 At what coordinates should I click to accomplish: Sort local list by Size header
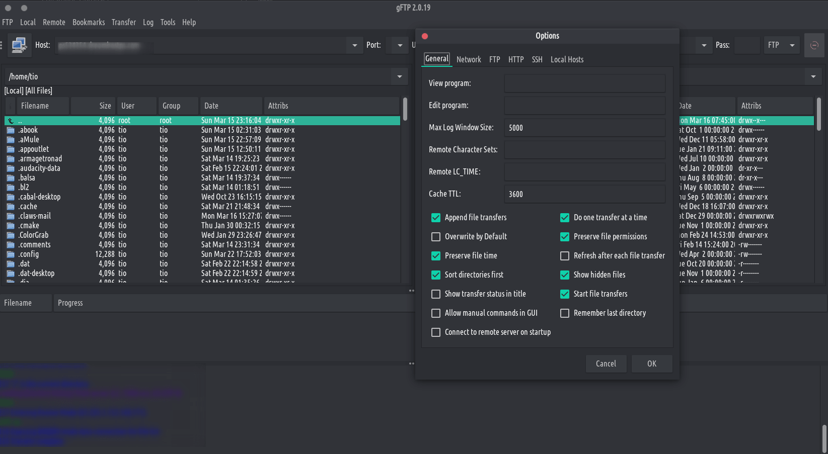[x=93, y=106]
